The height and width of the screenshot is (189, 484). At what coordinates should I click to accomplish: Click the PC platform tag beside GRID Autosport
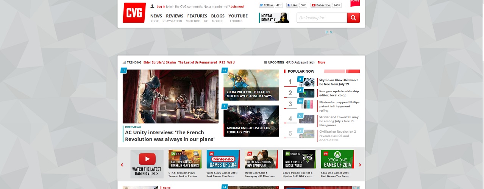[x=312, y=62]
